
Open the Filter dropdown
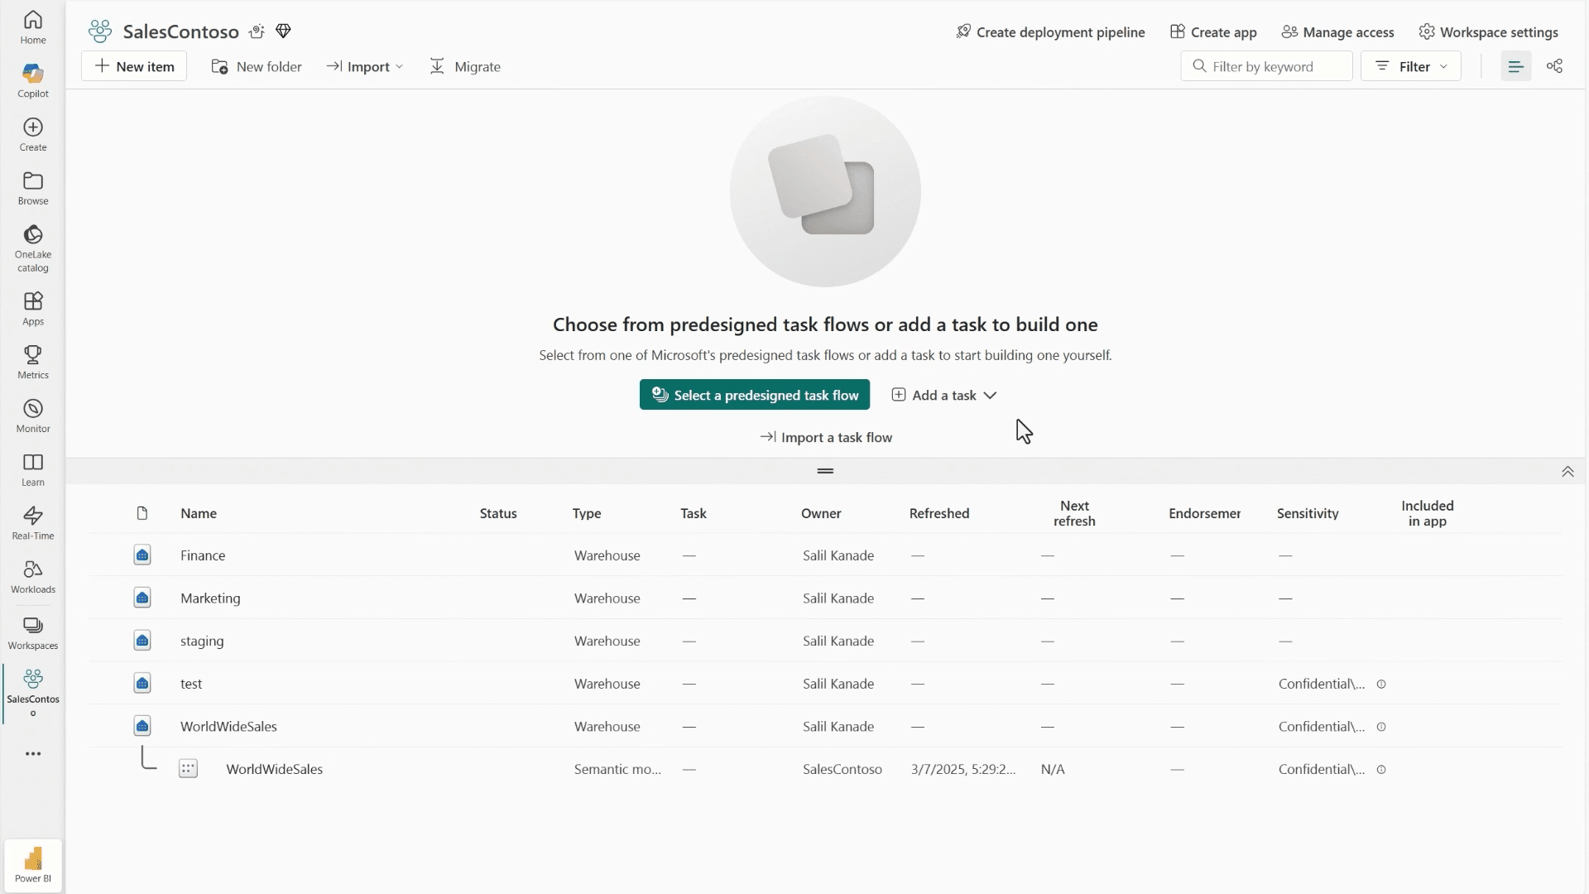[x=1411, y=66]
